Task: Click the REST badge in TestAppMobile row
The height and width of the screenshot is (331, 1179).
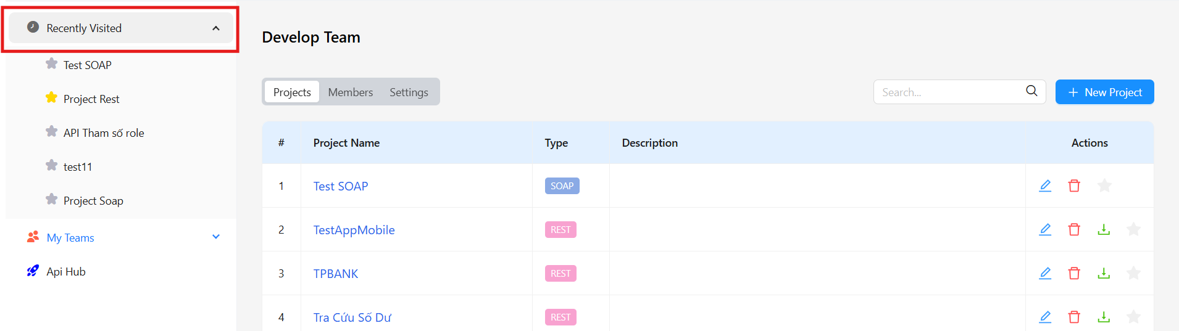Action: tap(560, 229)
